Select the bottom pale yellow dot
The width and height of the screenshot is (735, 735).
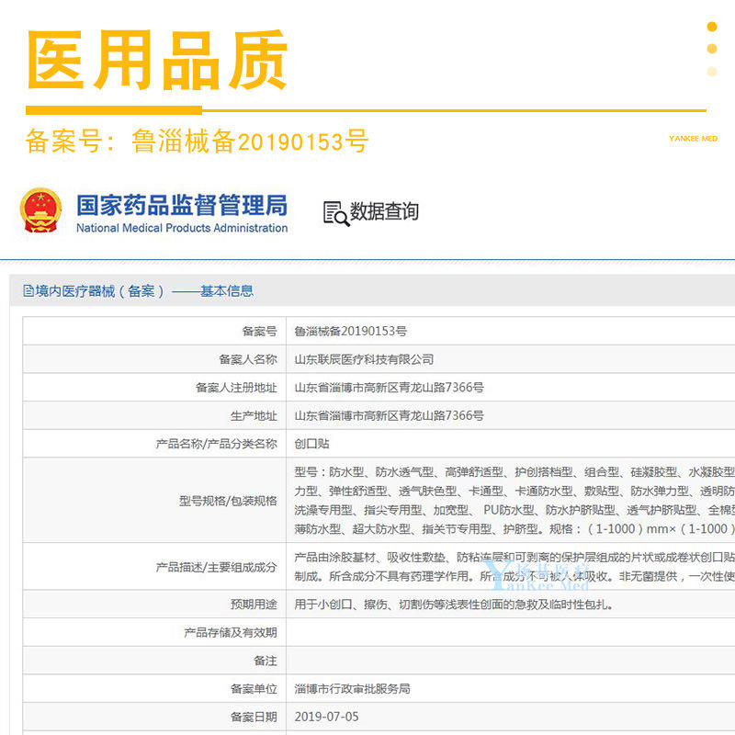point(712,71)
